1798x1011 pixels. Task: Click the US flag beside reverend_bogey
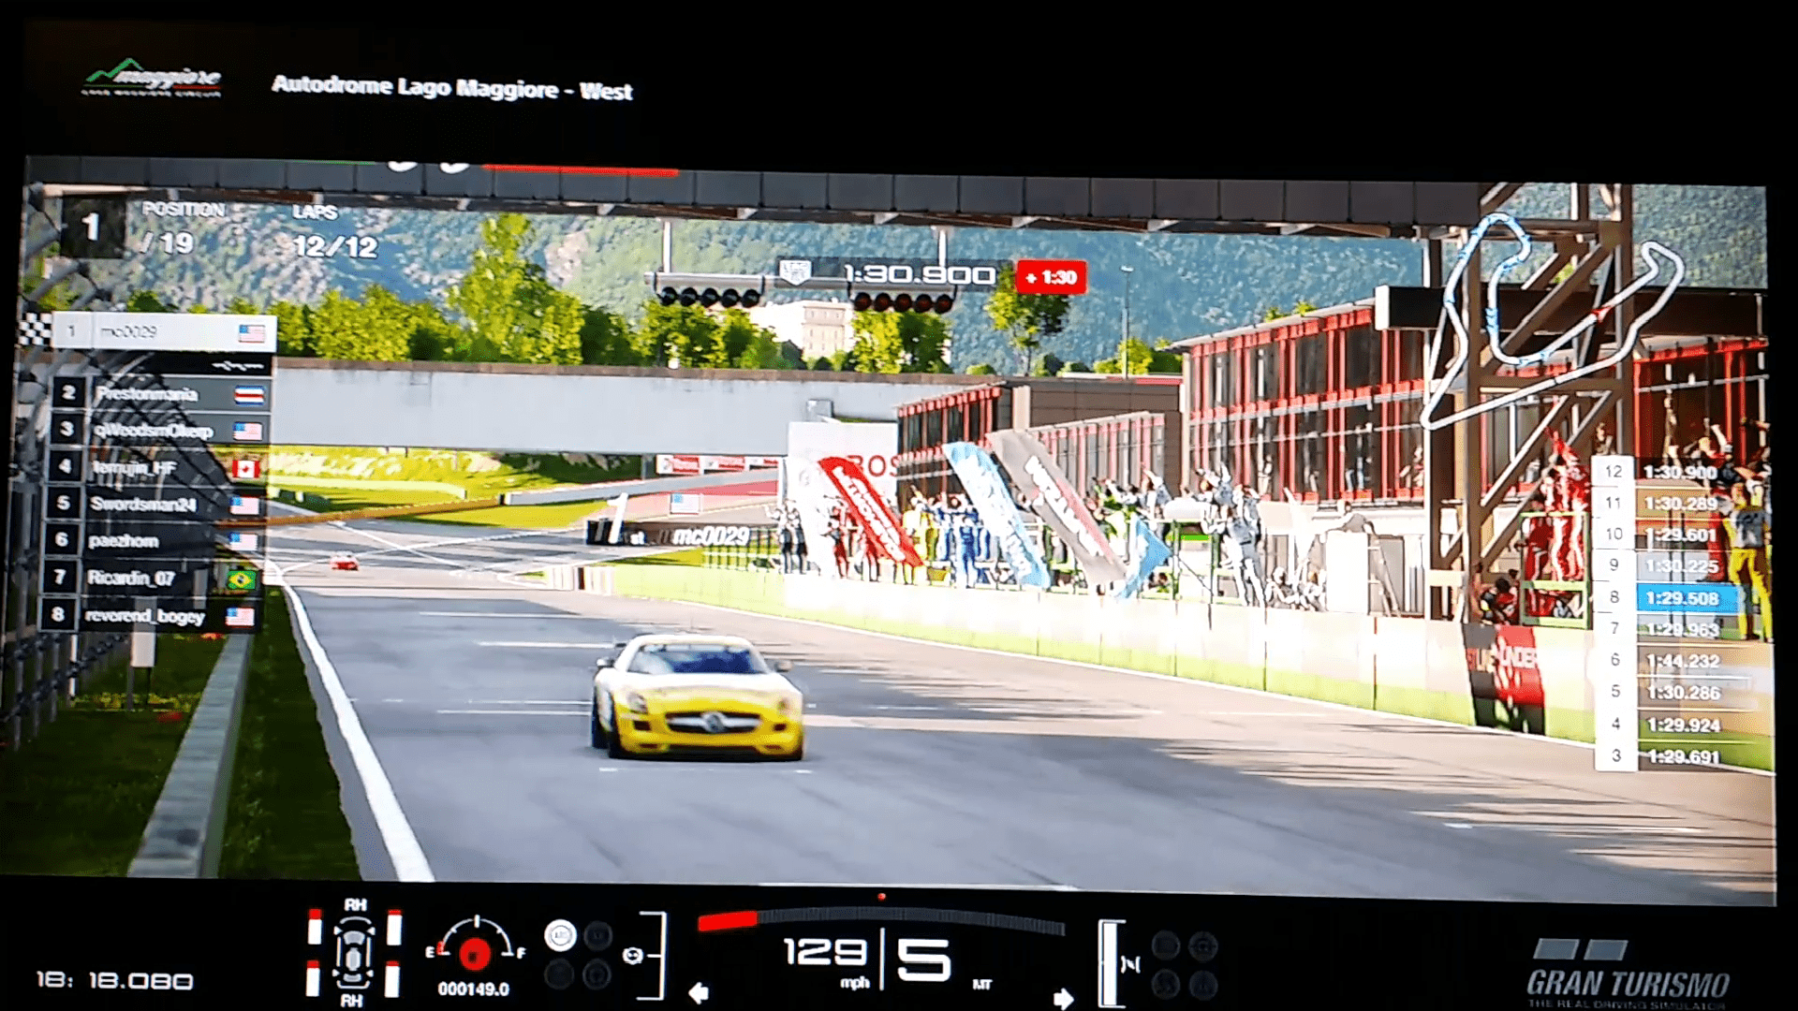(240, 616)
